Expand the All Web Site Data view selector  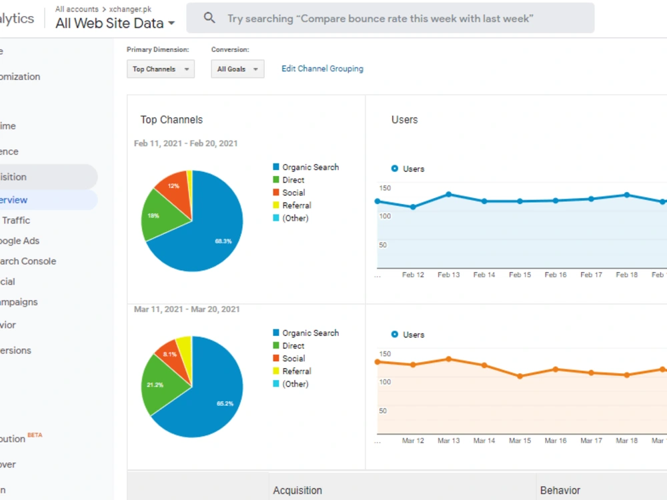coord(115,23)
